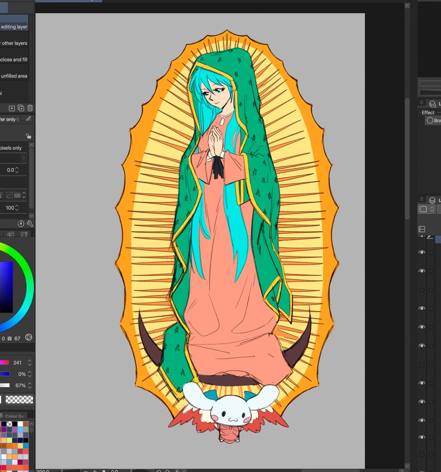The height and width of the screenshot is (472, 441).
Task: Click the circled arrow color space toggle icon
Action: [29, 337]
